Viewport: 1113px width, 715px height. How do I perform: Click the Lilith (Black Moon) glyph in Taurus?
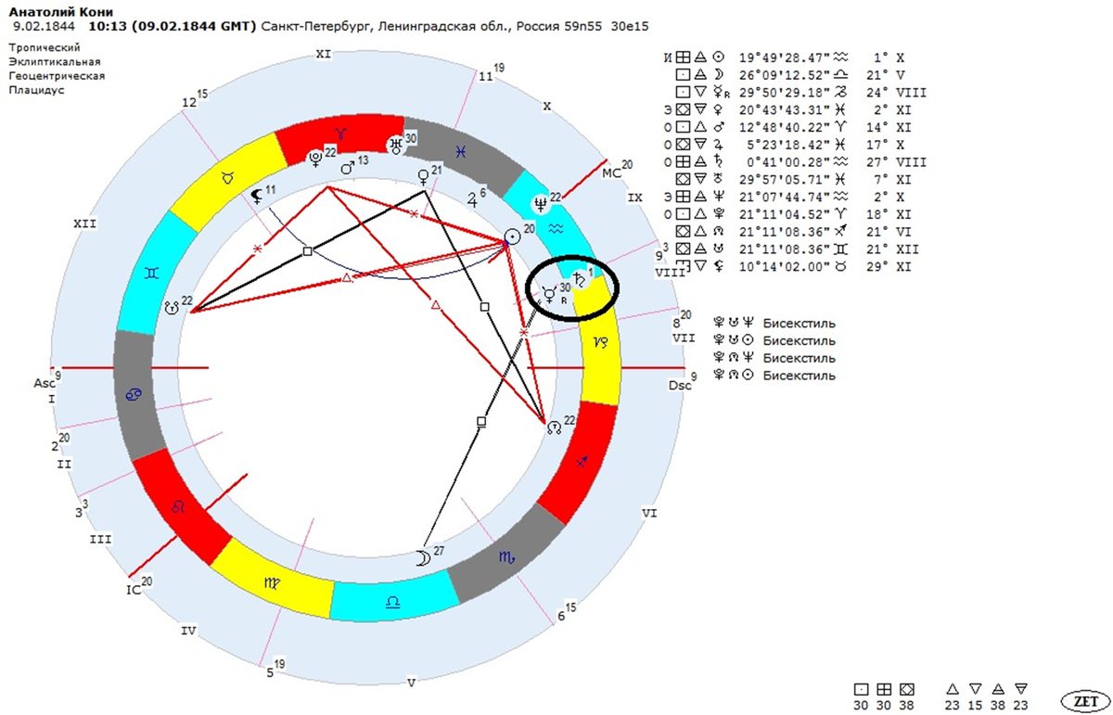pos(258,195)
